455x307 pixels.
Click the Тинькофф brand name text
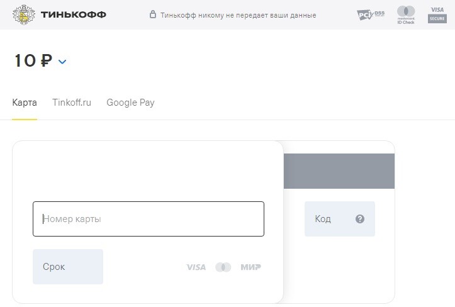74,14
